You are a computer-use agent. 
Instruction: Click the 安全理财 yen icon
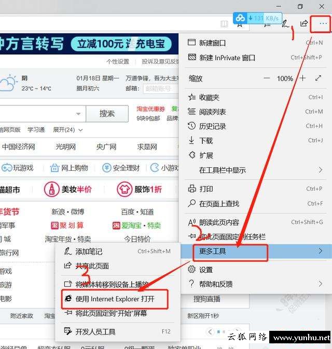tap(107, 168)
